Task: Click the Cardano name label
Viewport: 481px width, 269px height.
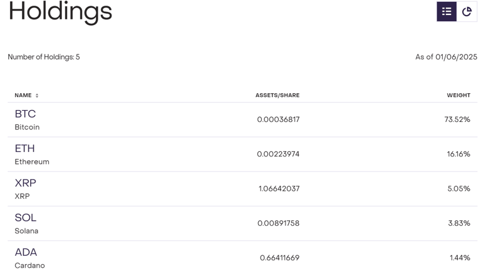Action: click(29, 265)
